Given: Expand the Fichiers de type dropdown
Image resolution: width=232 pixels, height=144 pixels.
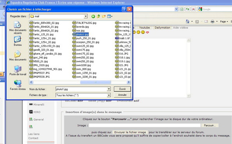Looking at the screenshot, I should [x=109, y=95].
